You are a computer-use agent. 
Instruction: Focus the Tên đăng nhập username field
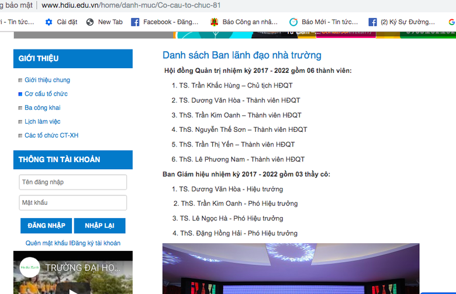coord(73,182)
